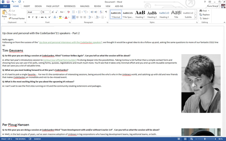Click the Text Effects glowing A icon

pos(55,17)
